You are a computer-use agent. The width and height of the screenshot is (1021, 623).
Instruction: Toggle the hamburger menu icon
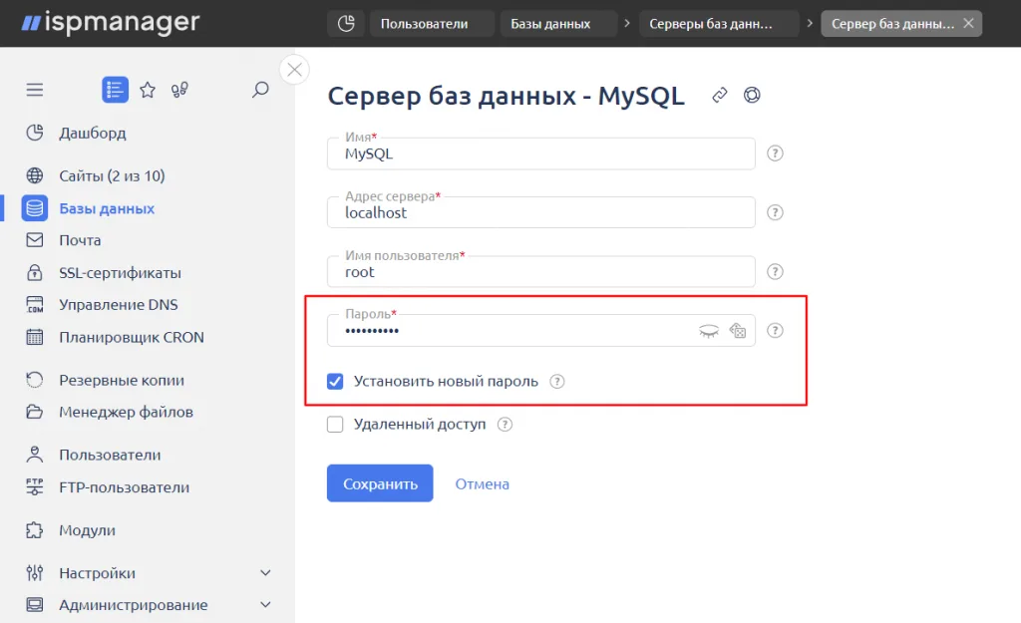[x=35, y=90]
